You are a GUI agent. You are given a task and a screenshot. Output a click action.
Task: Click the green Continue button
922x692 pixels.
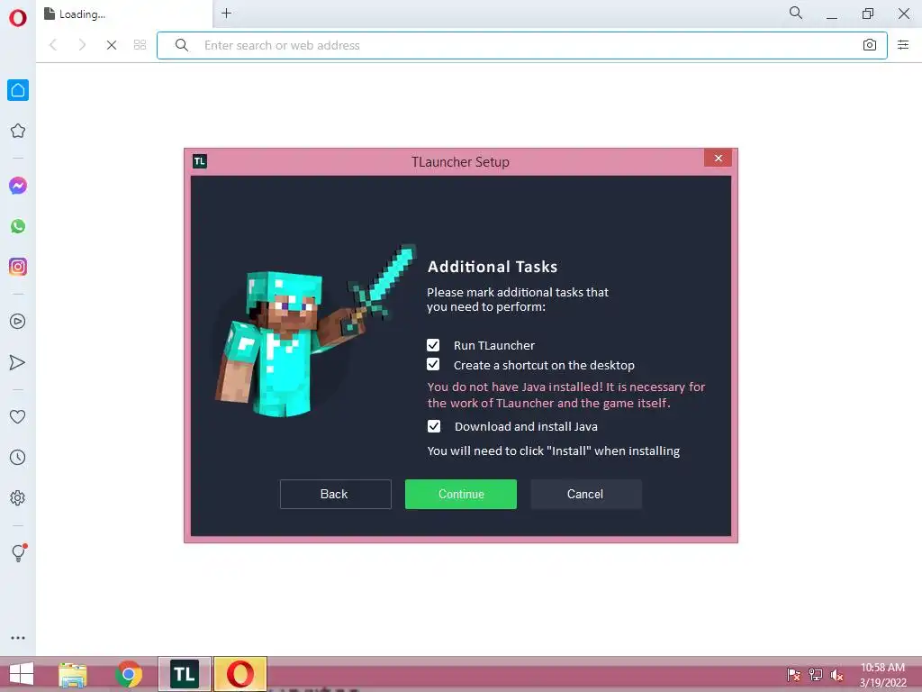click(x=461, y=494)
